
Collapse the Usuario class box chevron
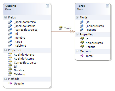click(x=48, y=6)
